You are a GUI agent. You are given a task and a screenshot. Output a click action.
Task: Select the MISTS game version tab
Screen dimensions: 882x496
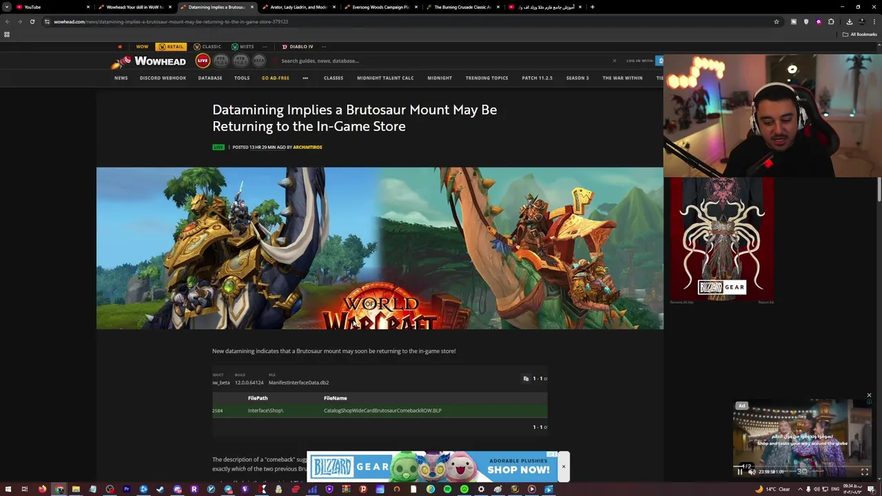point(243,47)
